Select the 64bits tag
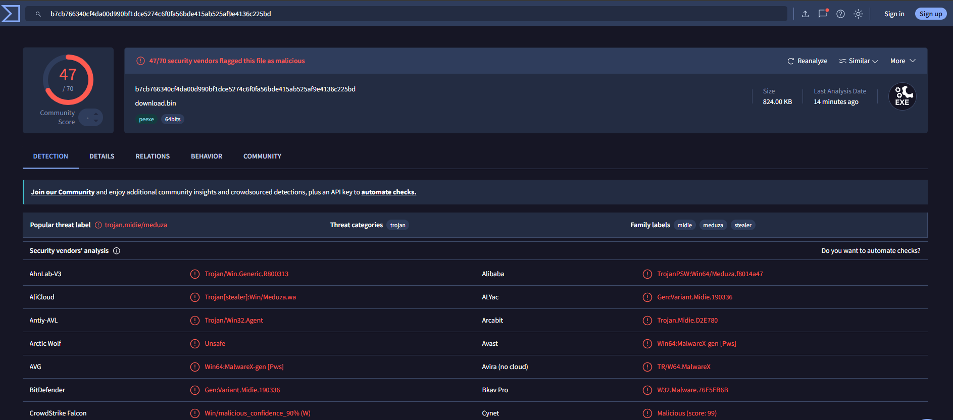 [173, 120]
